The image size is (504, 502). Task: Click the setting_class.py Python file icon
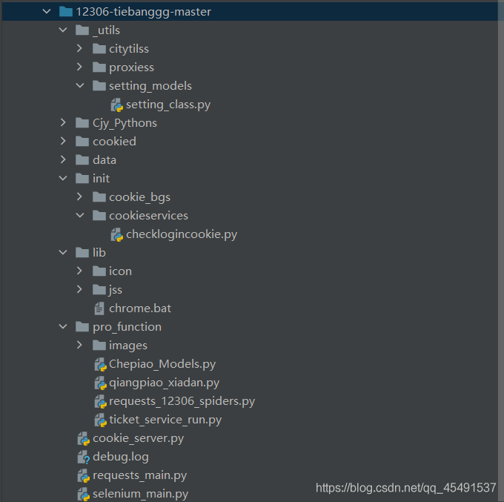click(117, 105)
